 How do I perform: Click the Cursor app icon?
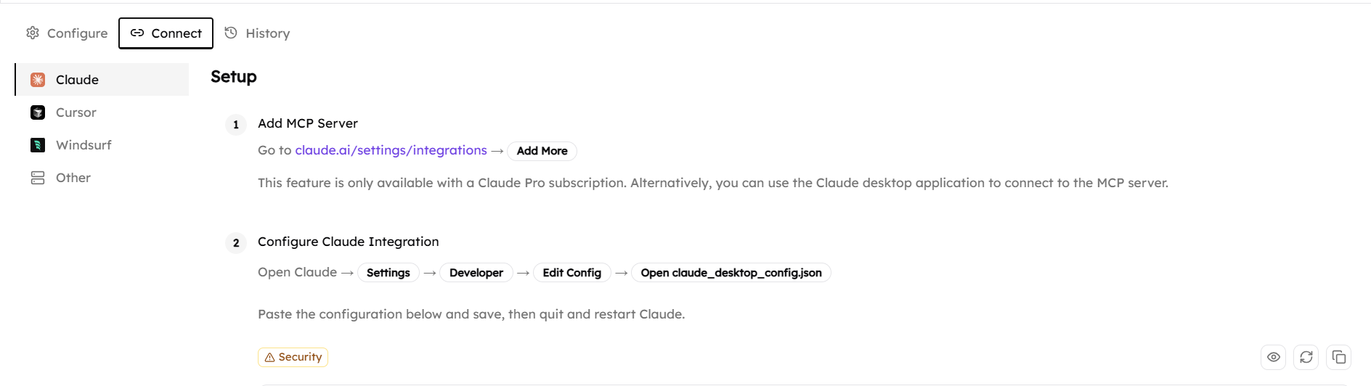coord(38,112)
